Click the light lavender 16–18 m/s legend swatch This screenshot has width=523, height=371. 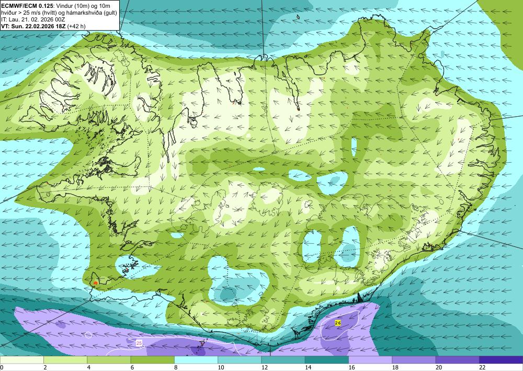370,359
